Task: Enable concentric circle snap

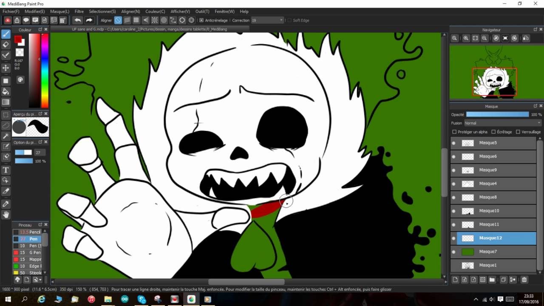Action: (x=164, y=20)
